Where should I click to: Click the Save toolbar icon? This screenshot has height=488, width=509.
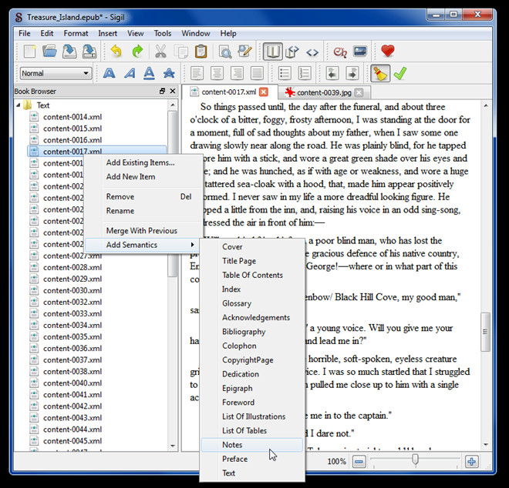[69, 52]
